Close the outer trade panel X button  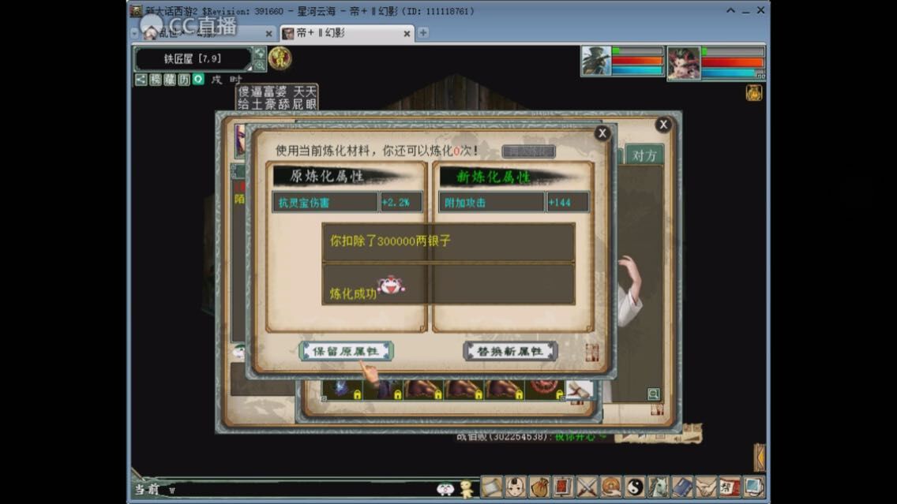(663, 125)
